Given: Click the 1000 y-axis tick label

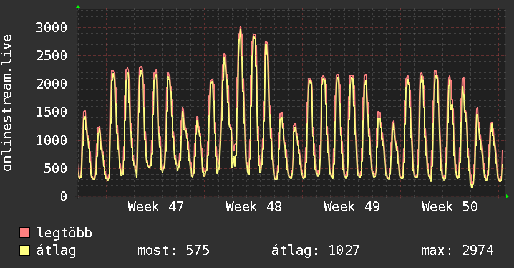Looking at the screenshot, I should pos(52,140).
